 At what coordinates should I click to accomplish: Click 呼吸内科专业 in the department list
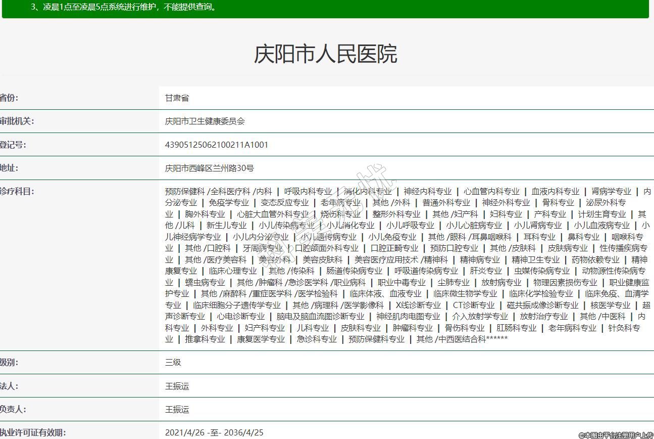click(x=308, y=191)
